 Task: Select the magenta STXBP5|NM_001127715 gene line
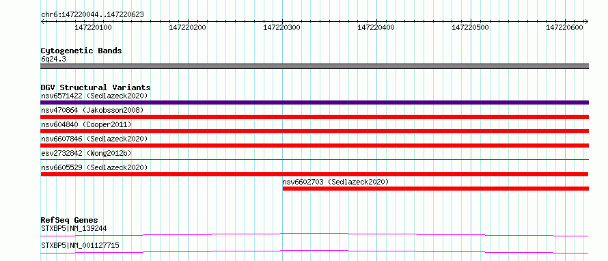[314, 251]
